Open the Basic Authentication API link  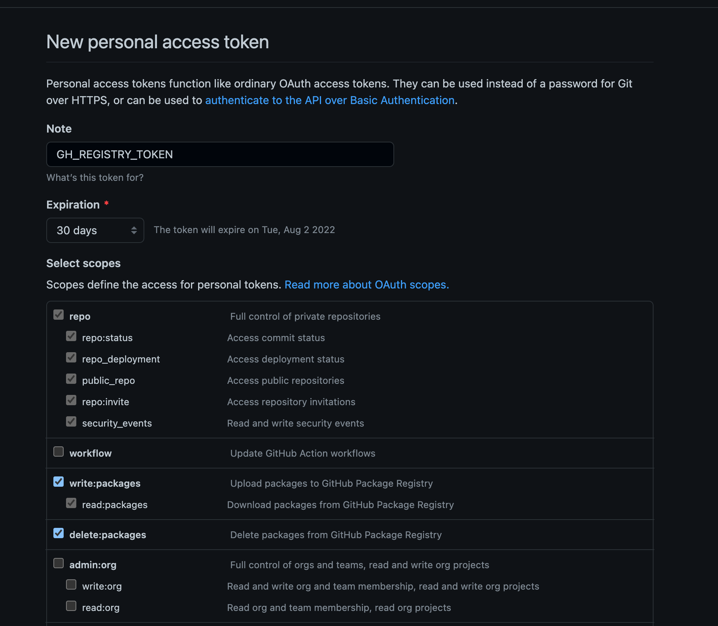point(329,101)
